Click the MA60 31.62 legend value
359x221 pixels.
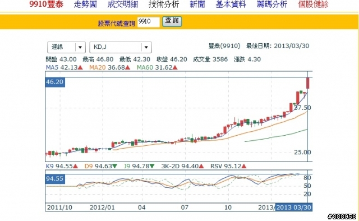point(157,67)
